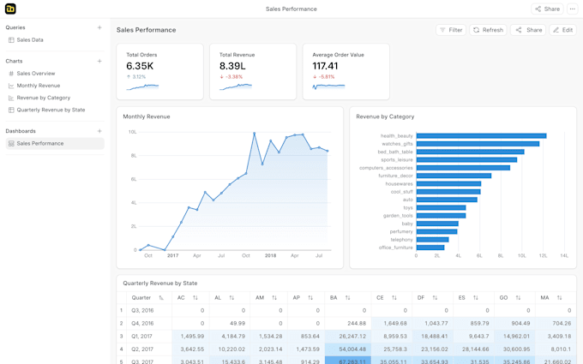This screenshot has width=583, height=364.
Task: Click the health_beauty bar in chart
Action: tap(481, 136)
